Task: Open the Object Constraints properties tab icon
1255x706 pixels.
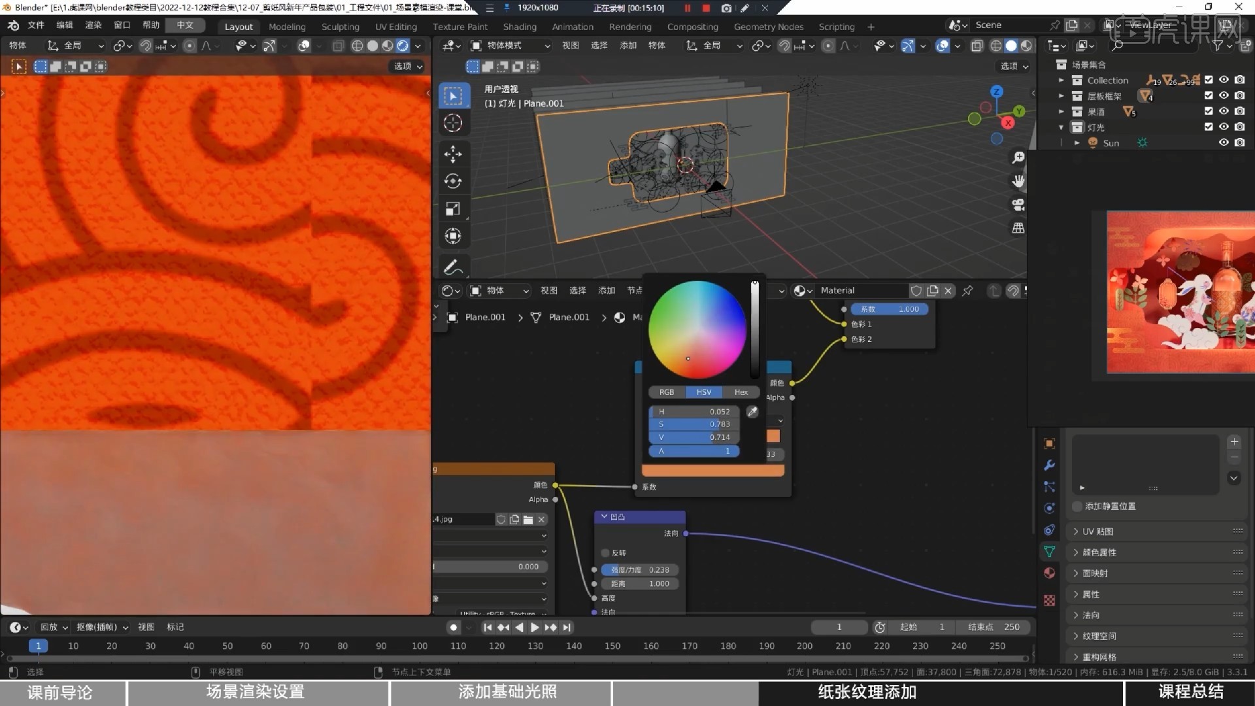Action: click(x=1049, y=530)
